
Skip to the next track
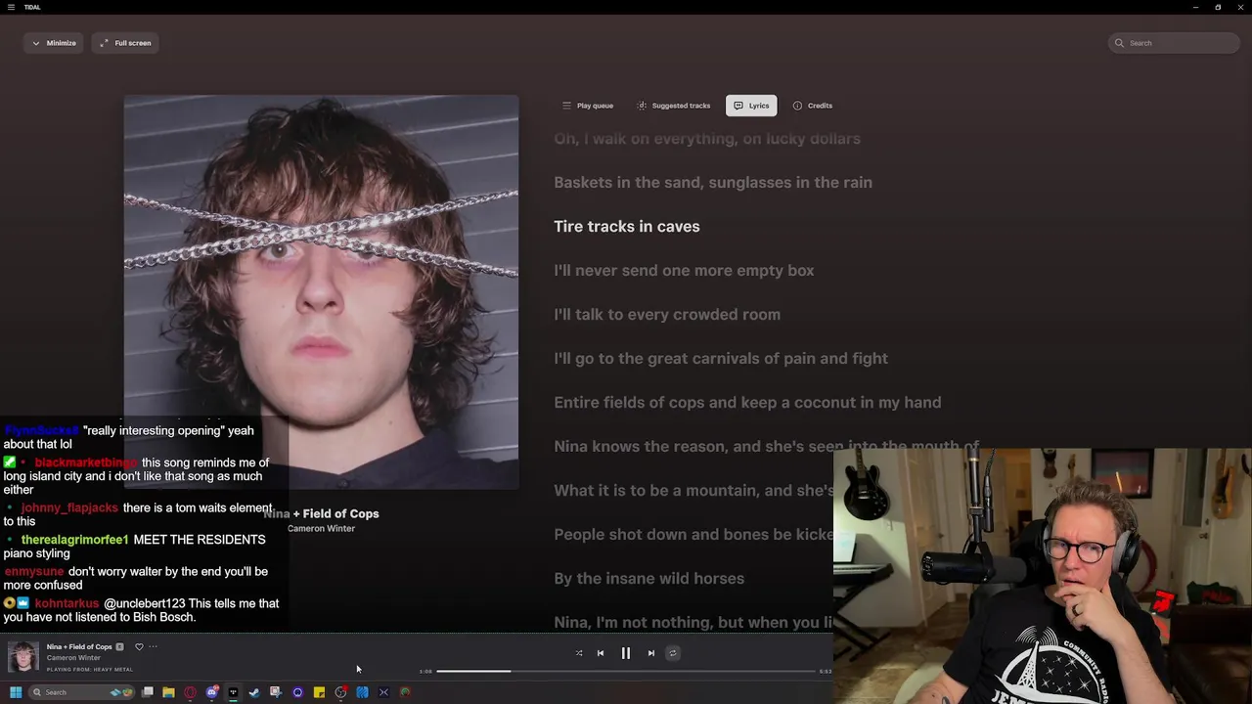[651, 653]
